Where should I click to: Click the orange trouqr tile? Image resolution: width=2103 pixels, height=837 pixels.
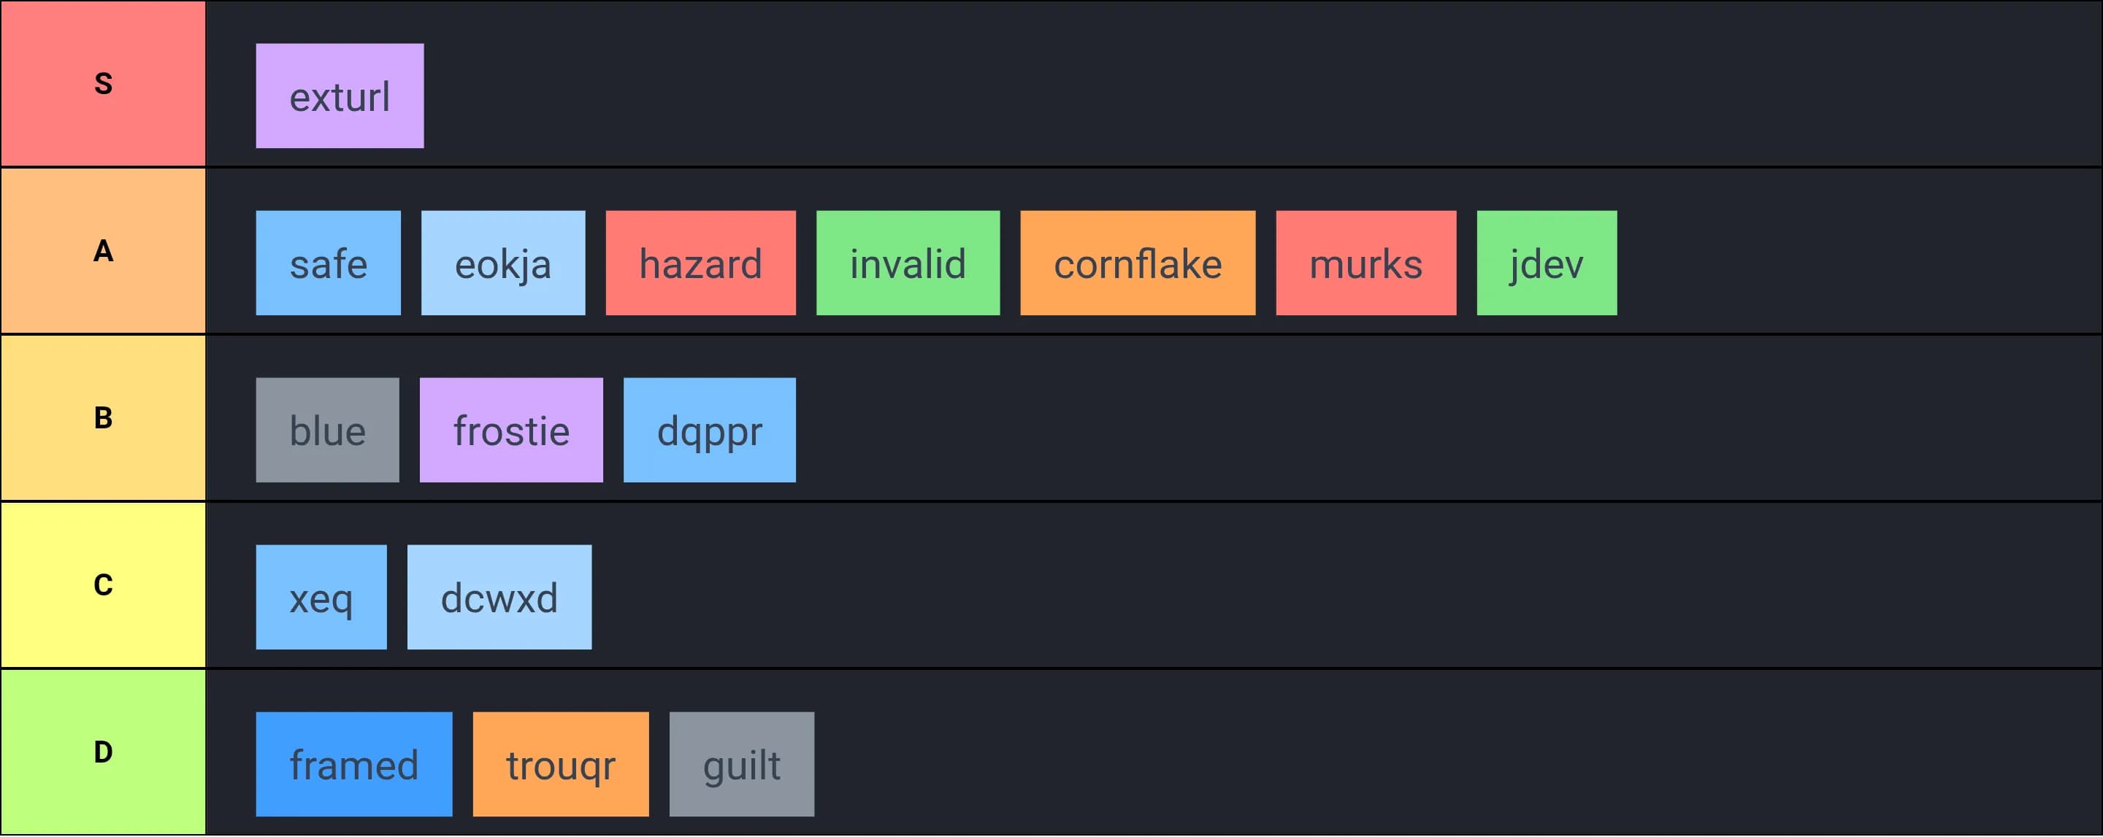tap(561, 765)
